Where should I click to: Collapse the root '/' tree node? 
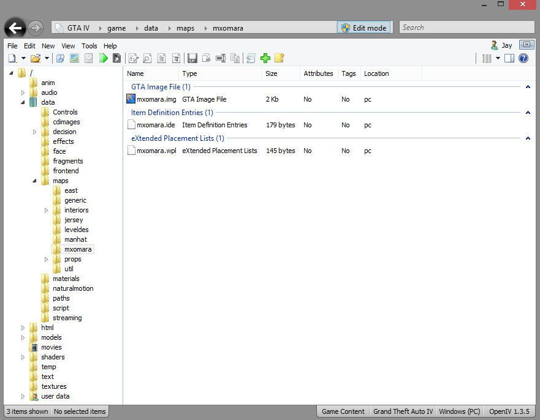tap(12, 73)
